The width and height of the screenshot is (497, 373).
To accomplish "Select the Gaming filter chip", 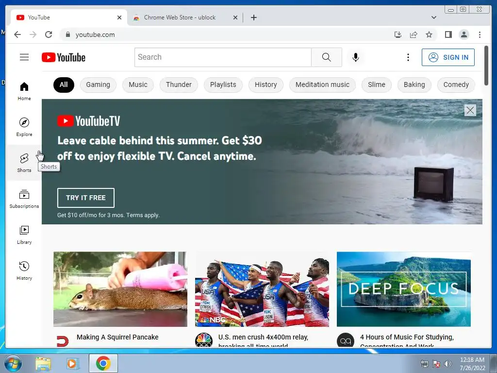I will click(x=98, y=85).
